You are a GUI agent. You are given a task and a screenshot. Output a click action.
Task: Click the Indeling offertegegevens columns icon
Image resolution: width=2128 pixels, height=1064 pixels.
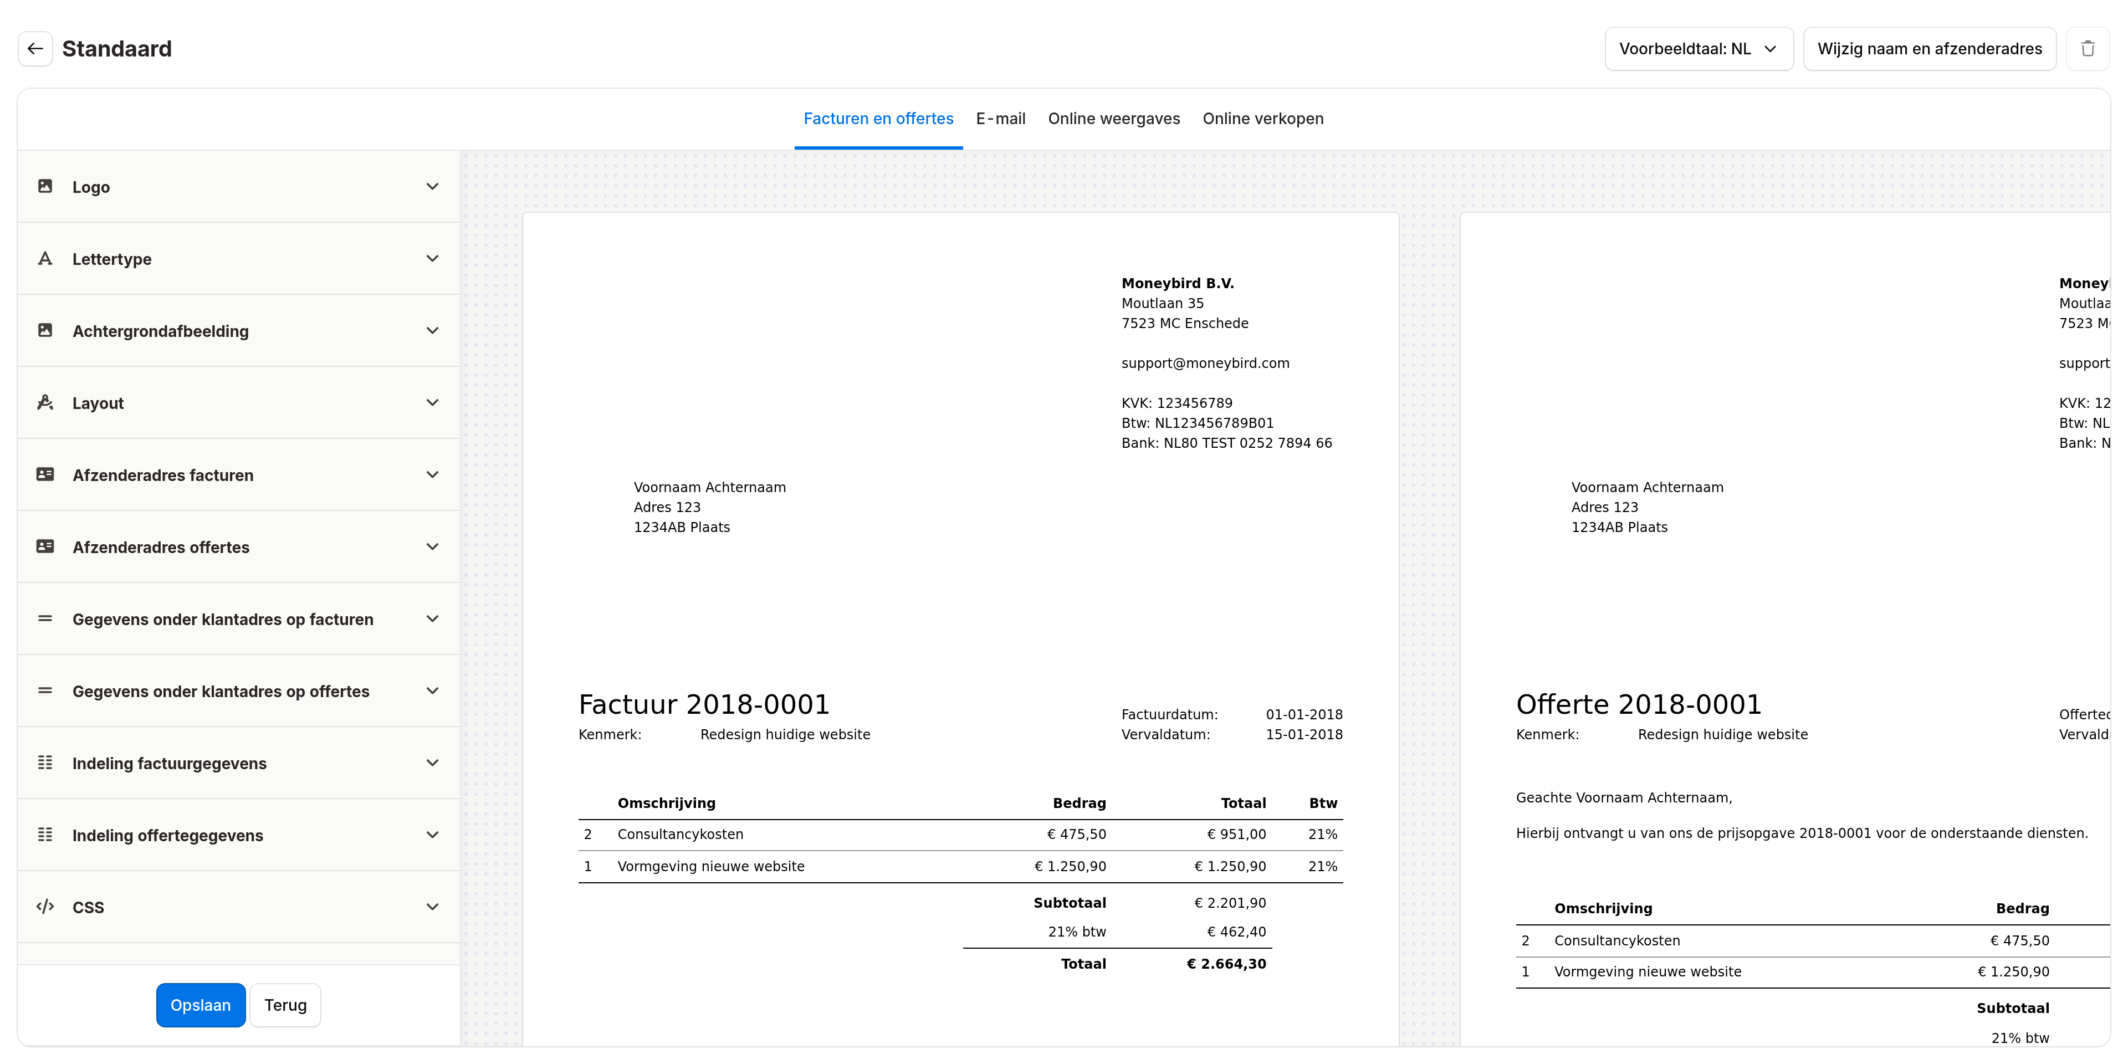tap(45, 835)
